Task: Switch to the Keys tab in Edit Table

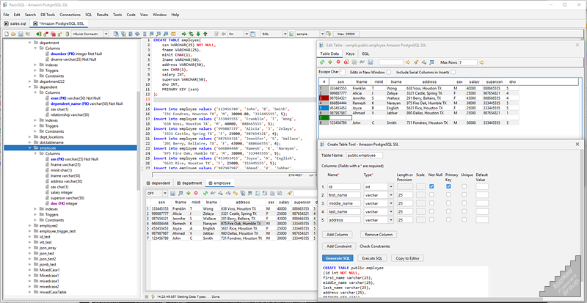Action: (350, 54)
